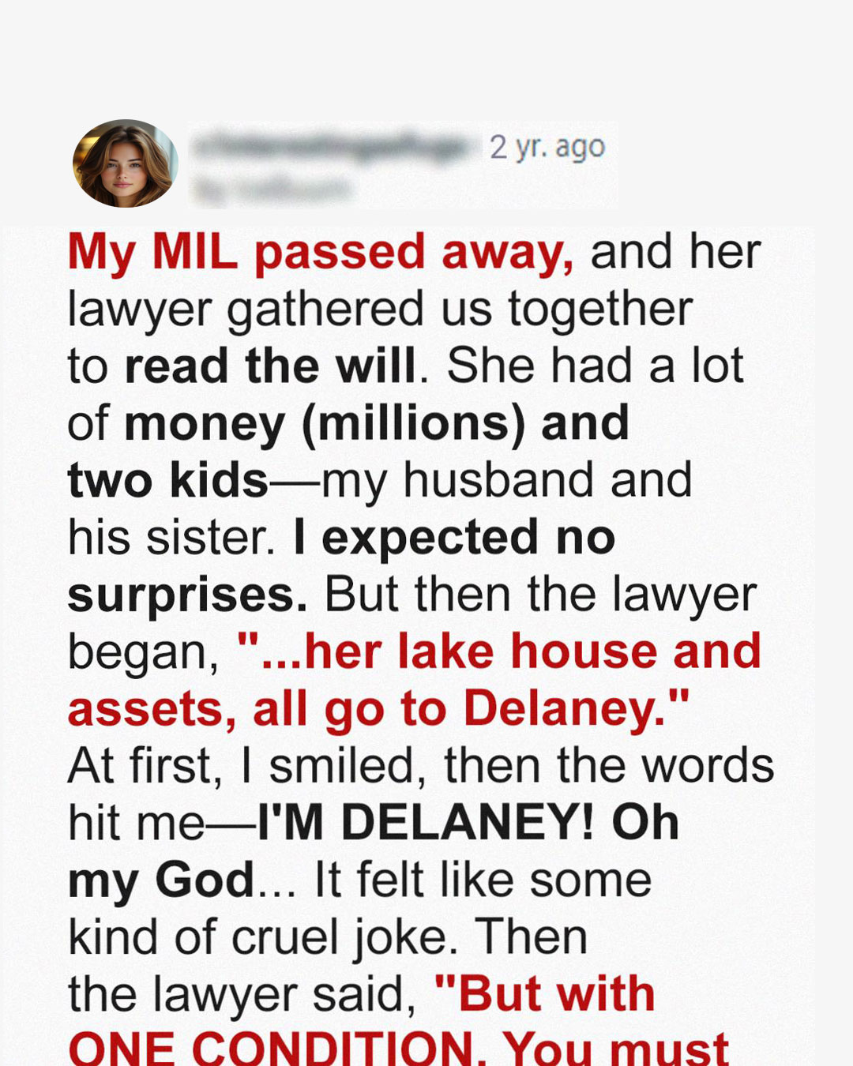Click the 'At first, I smiled' sentence

[x=247, y=767]
